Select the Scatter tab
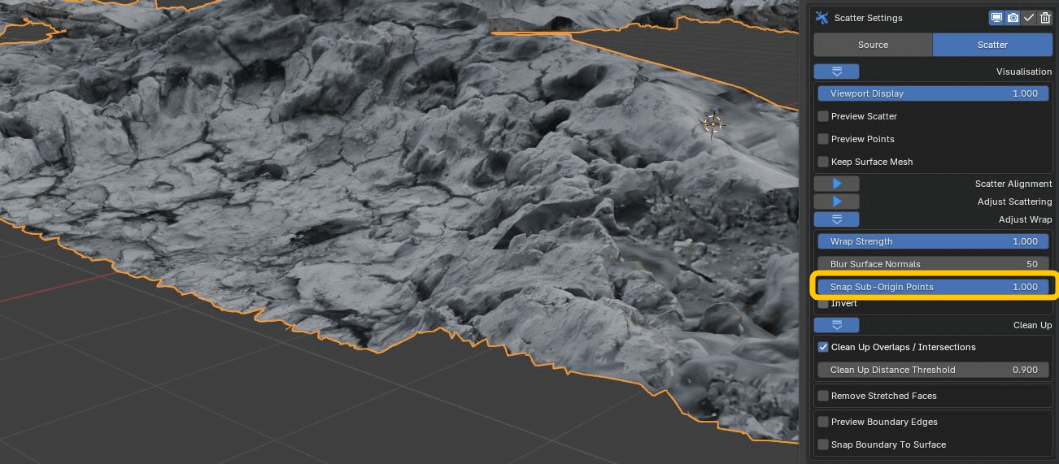Screen dimensions: 1059x464 (x=992, y=45)
